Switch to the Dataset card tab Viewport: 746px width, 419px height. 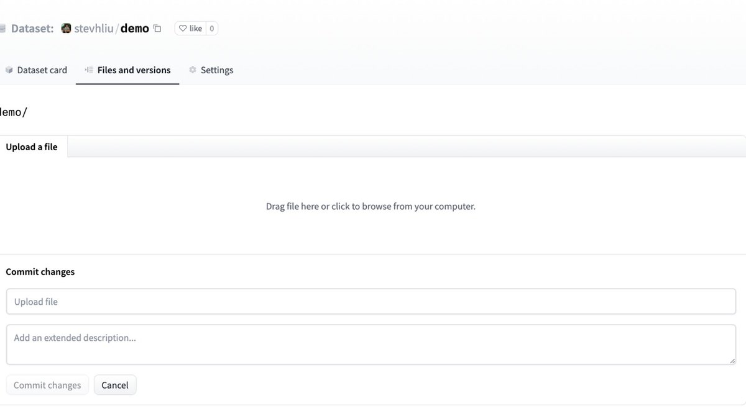click(x=35, y=70)
